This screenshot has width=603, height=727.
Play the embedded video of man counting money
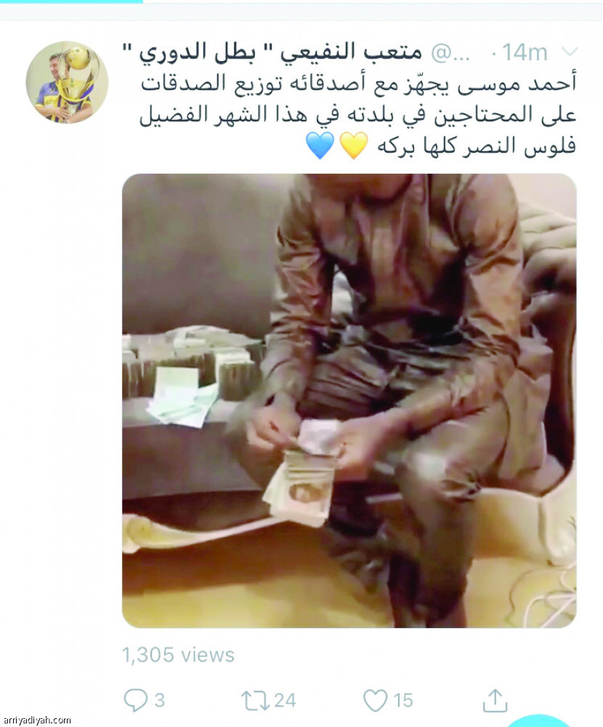point(349,401)
